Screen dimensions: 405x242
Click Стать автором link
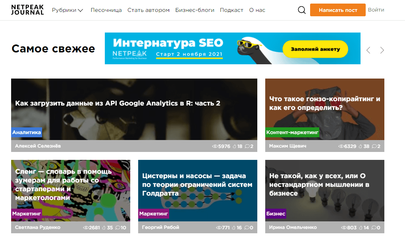point(148,10)
